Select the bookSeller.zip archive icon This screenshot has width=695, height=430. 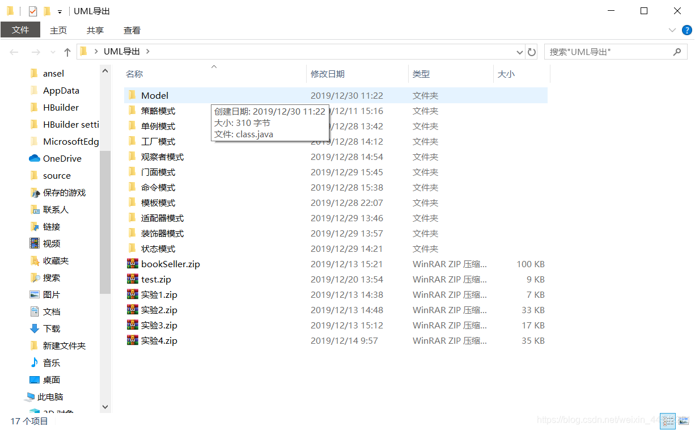[x=133, y=264]
